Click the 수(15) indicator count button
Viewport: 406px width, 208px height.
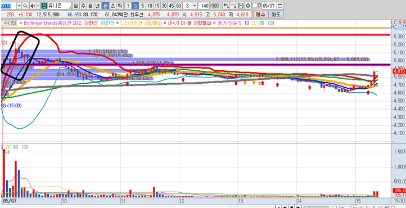point(10,23)
